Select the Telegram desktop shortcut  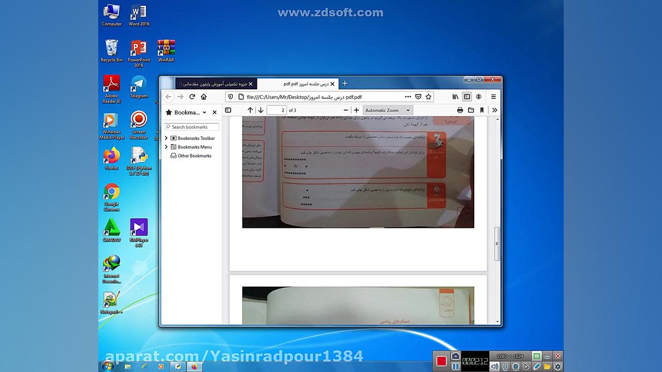139,87
